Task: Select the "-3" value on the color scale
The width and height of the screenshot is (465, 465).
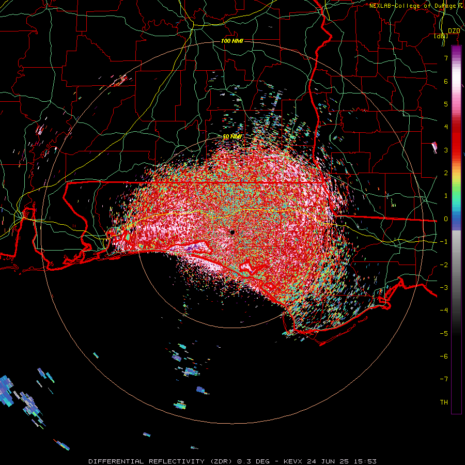Action: pos(444,288)
